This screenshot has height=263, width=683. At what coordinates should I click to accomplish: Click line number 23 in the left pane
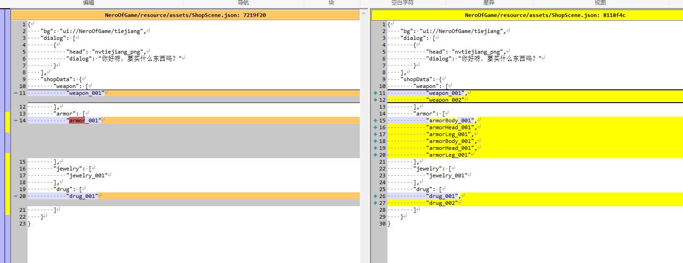(22, 224)
